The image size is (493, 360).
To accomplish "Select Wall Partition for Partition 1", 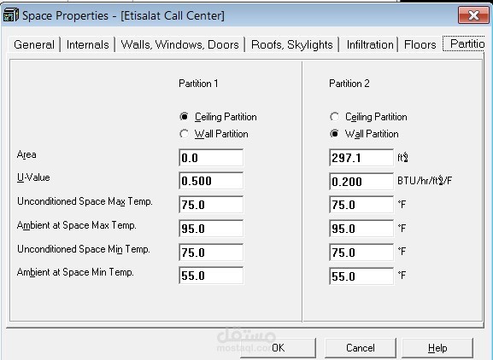I will [185, 134].
